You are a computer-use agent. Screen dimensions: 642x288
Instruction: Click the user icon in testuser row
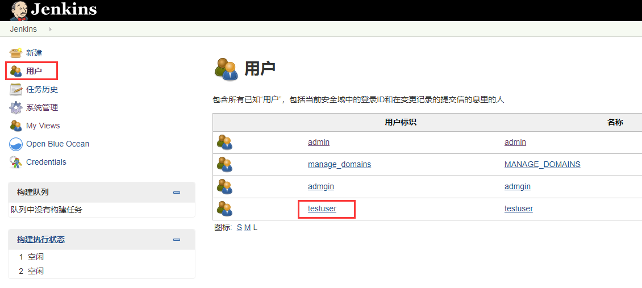tap(224, 209)
